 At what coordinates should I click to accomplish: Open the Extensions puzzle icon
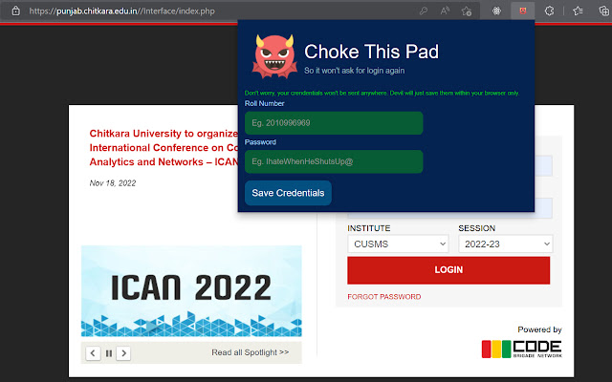[x=549, y=11]
